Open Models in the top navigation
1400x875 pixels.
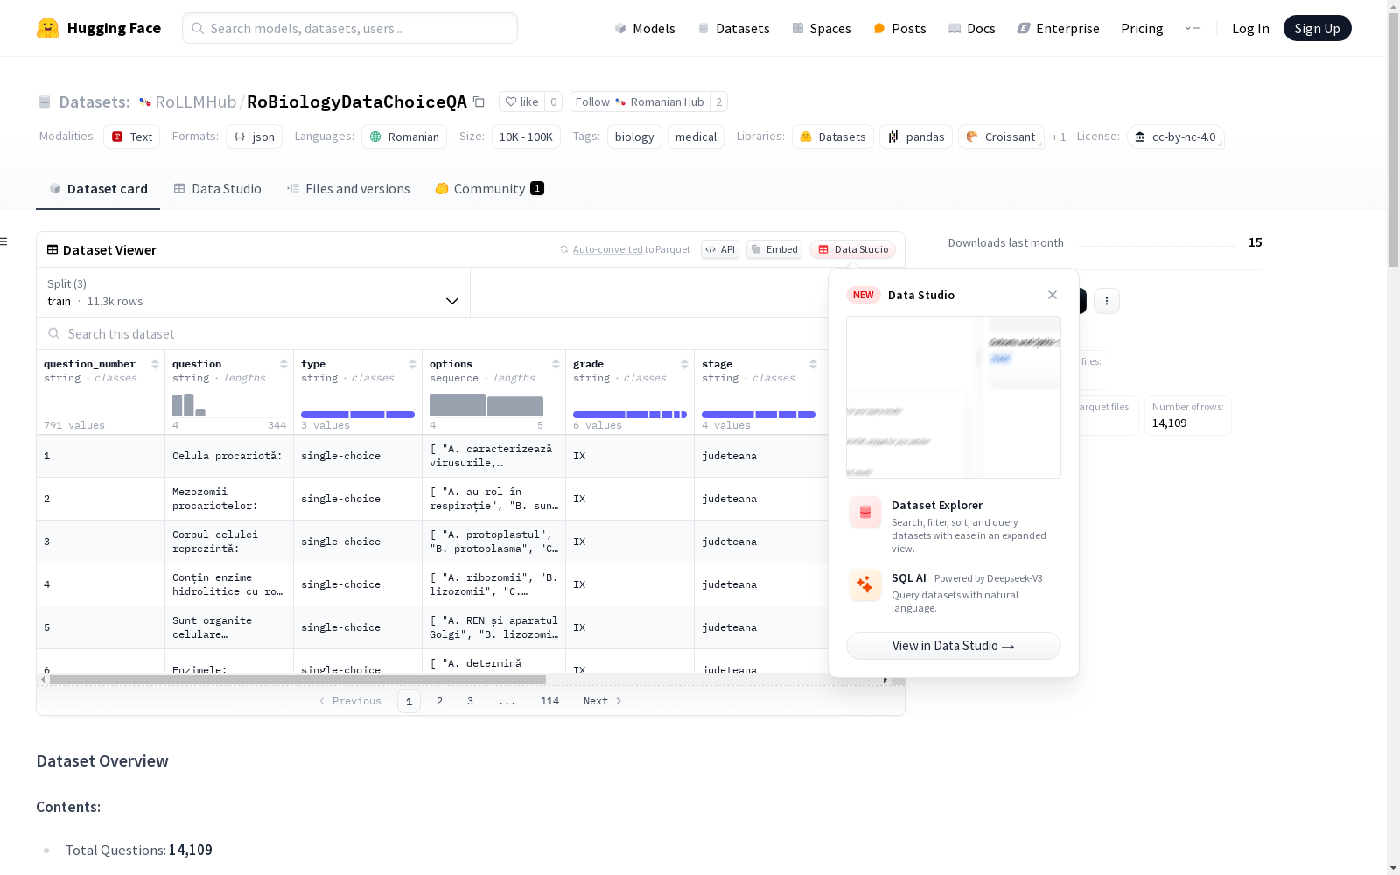point(645,28)
